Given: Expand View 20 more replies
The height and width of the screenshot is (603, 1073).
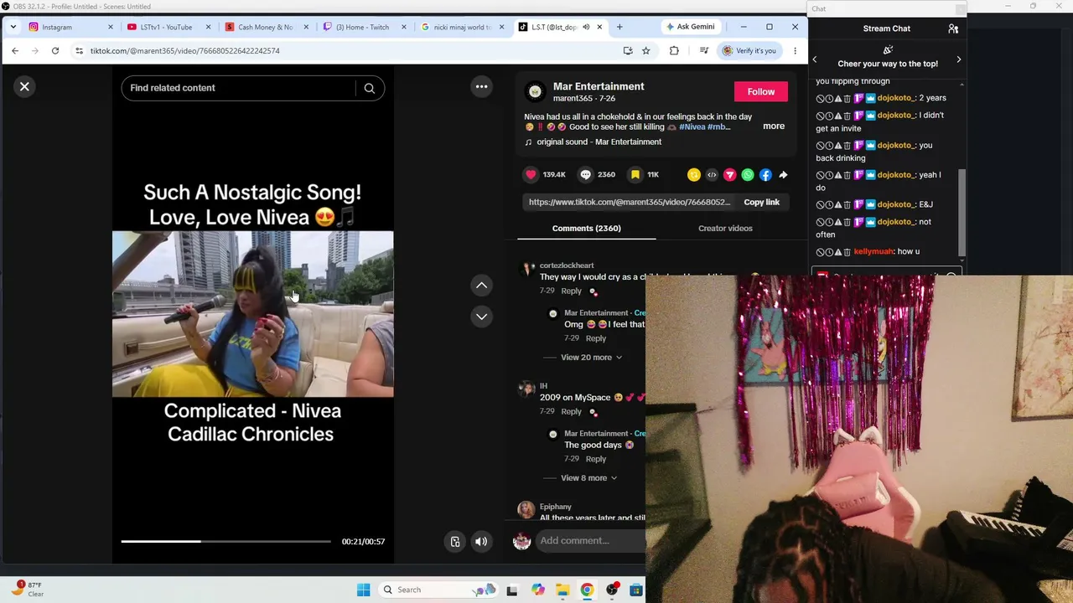Looking at the screenshot, I should tap(591, 358).
